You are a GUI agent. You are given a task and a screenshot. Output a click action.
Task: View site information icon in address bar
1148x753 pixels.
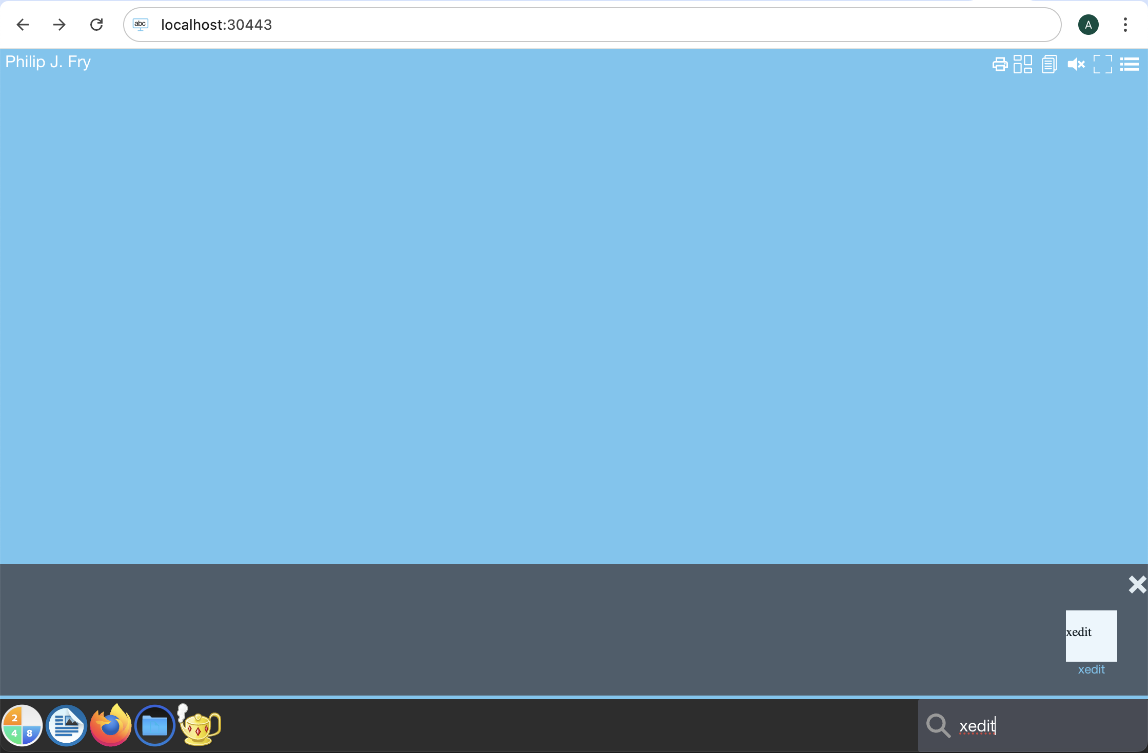141,25
